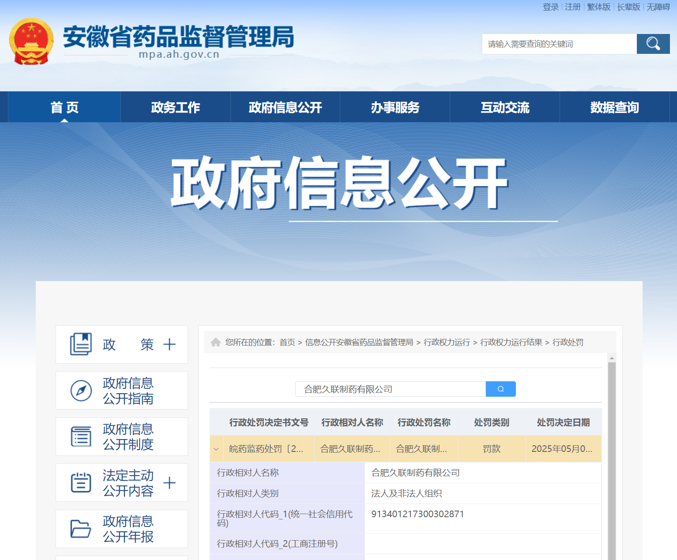Expand the 政策 plus sign
This screenshot has width=677, height=560.
point(169,344)
